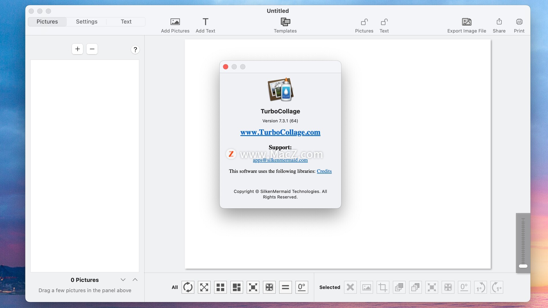The image size is (548, 308).
Task: Reset selected picture rotation to 0°
Action: 464,287
